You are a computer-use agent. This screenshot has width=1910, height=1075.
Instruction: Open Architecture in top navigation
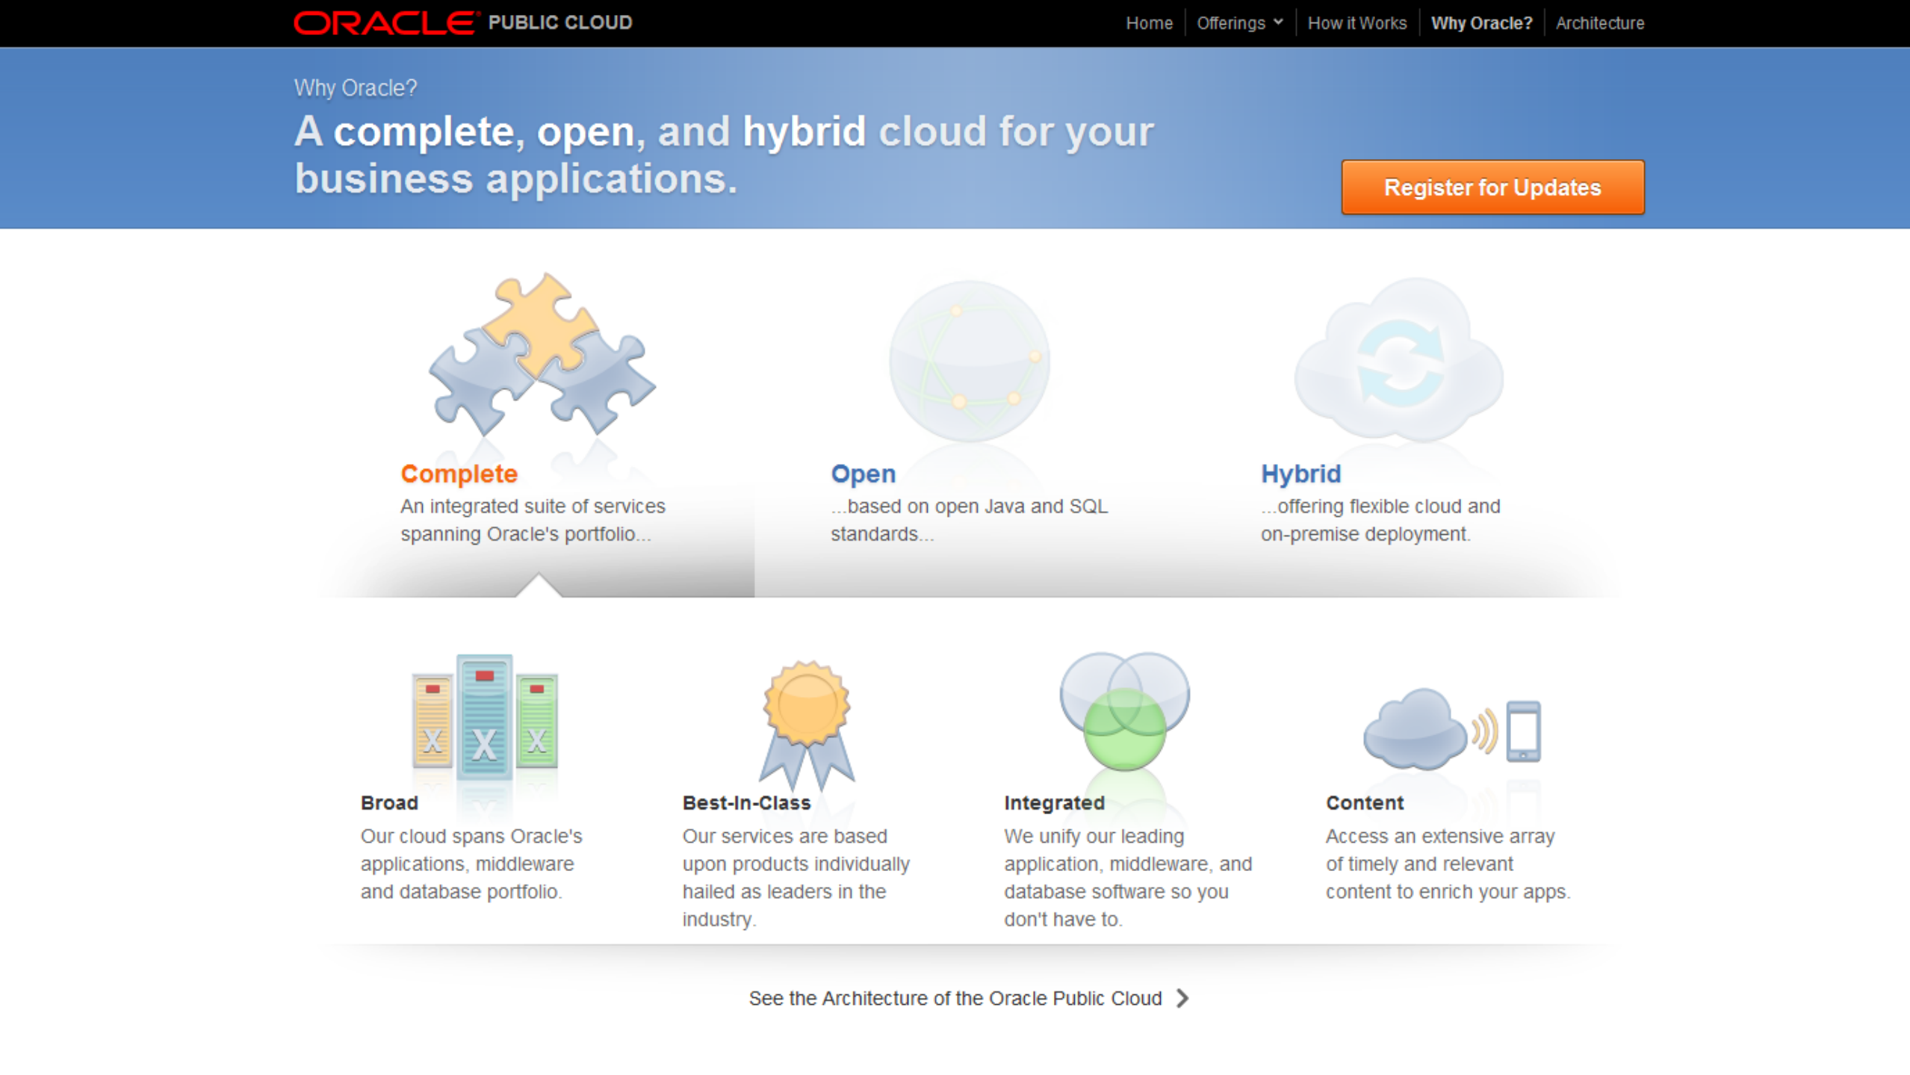click(1599, 23)
